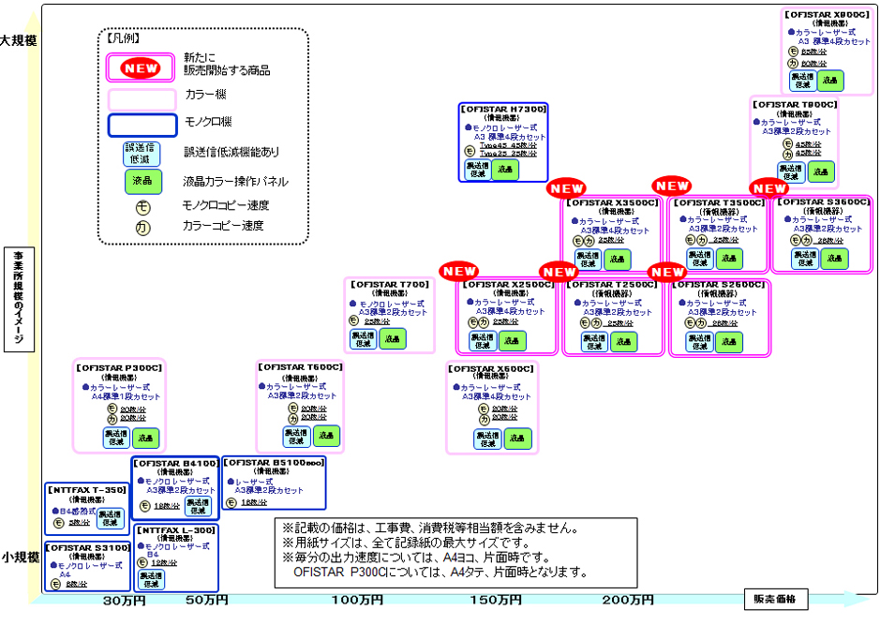Click the NEW badge on OFISTAR S3600C

(x=768, y=188)
